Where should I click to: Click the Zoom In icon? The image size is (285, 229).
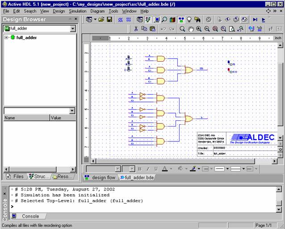[199, 29]
